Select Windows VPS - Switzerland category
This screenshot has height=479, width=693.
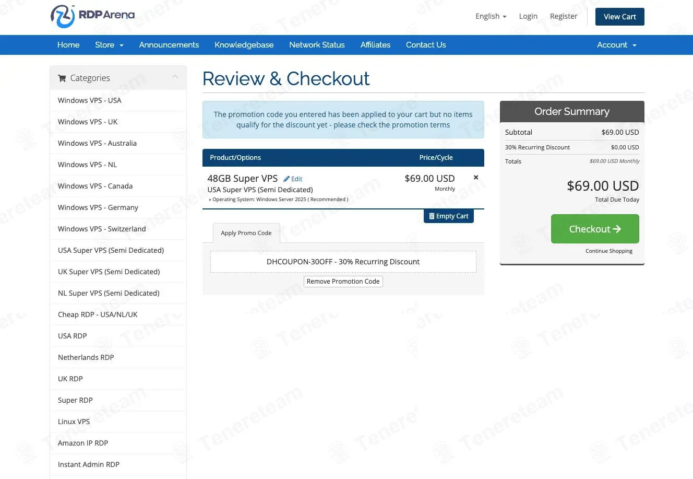[118, 229]
